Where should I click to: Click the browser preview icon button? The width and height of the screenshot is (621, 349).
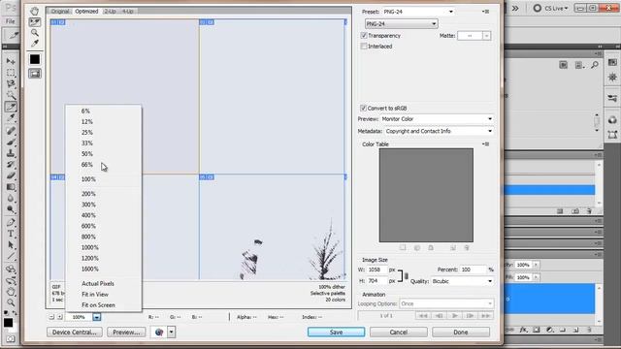click(159, 333)
